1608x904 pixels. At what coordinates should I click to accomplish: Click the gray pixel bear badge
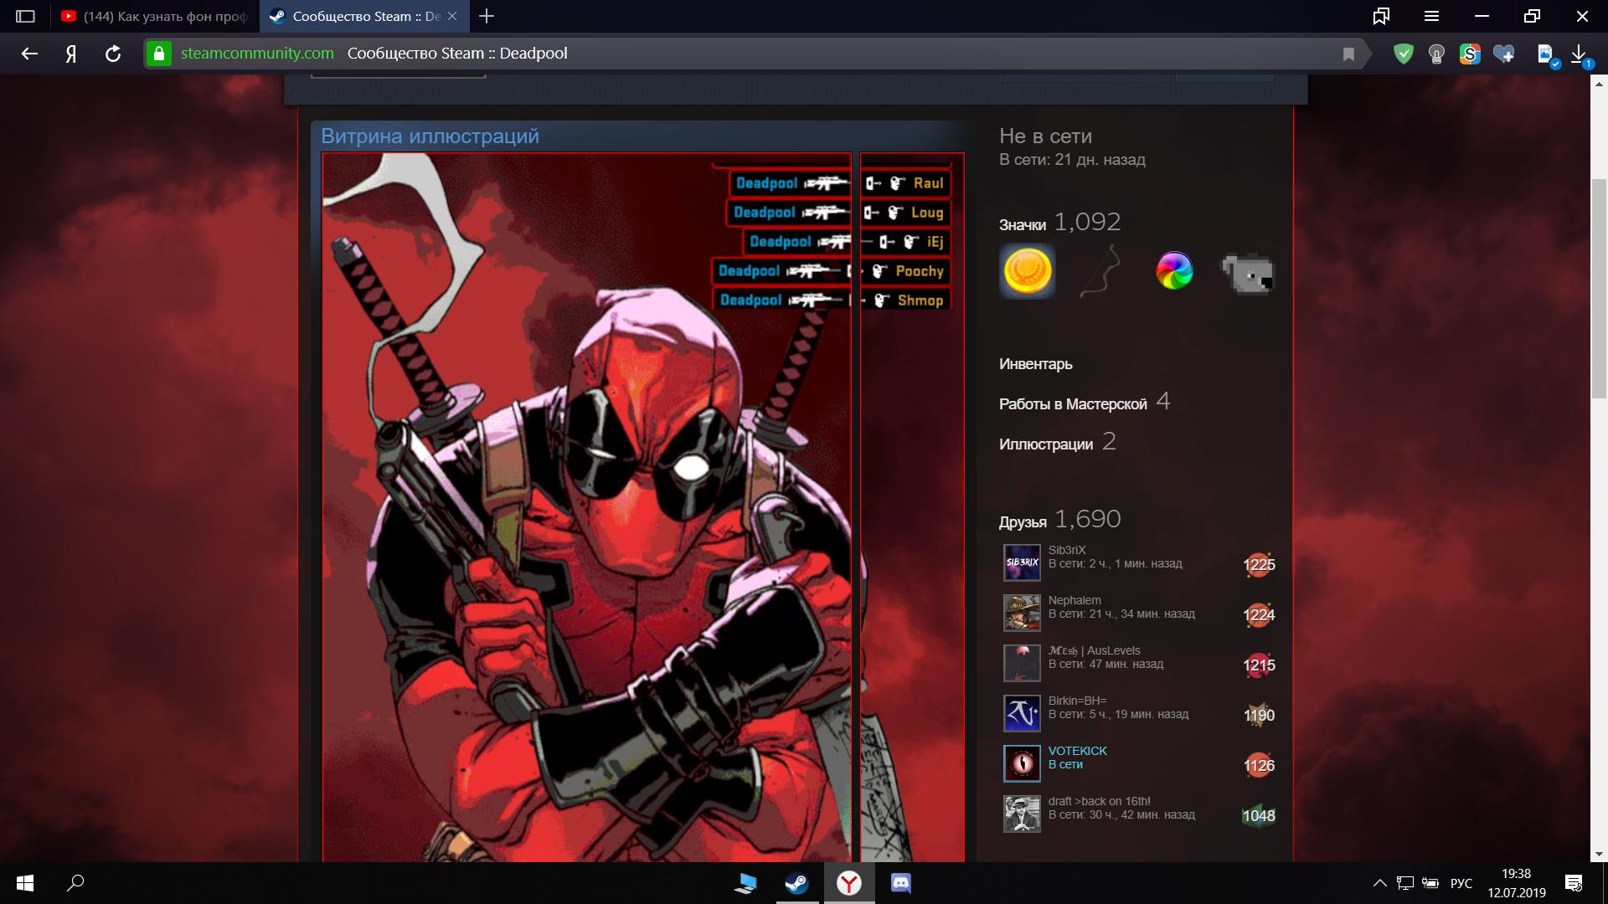[1247, 271]
